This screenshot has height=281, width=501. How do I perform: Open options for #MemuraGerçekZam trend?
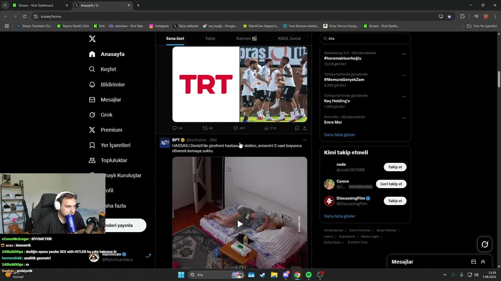point(404,75)
